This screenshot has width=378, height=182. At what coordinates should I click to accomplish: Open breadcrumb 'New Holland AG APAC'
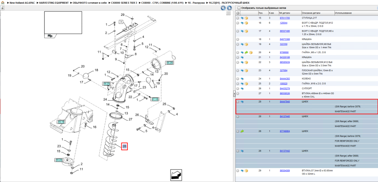pyautogui.click(x=22, y=3)
